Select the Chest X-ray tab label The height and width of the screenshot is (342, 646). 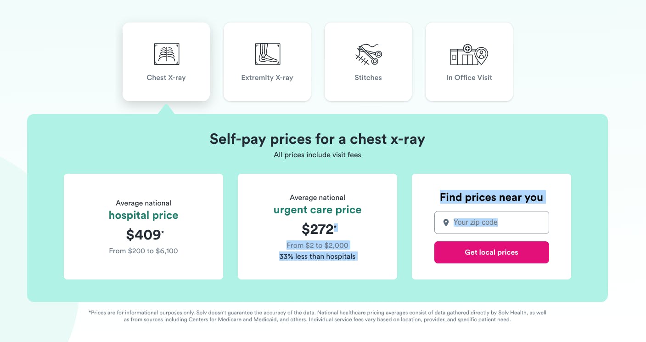(166, 78)
